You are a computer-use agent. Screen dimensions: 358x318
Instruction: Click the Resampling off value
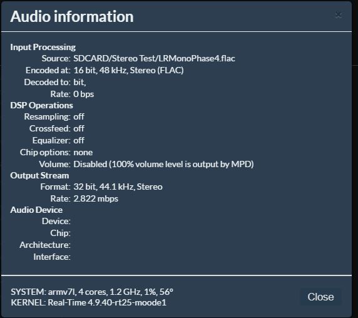pos(79,116)
